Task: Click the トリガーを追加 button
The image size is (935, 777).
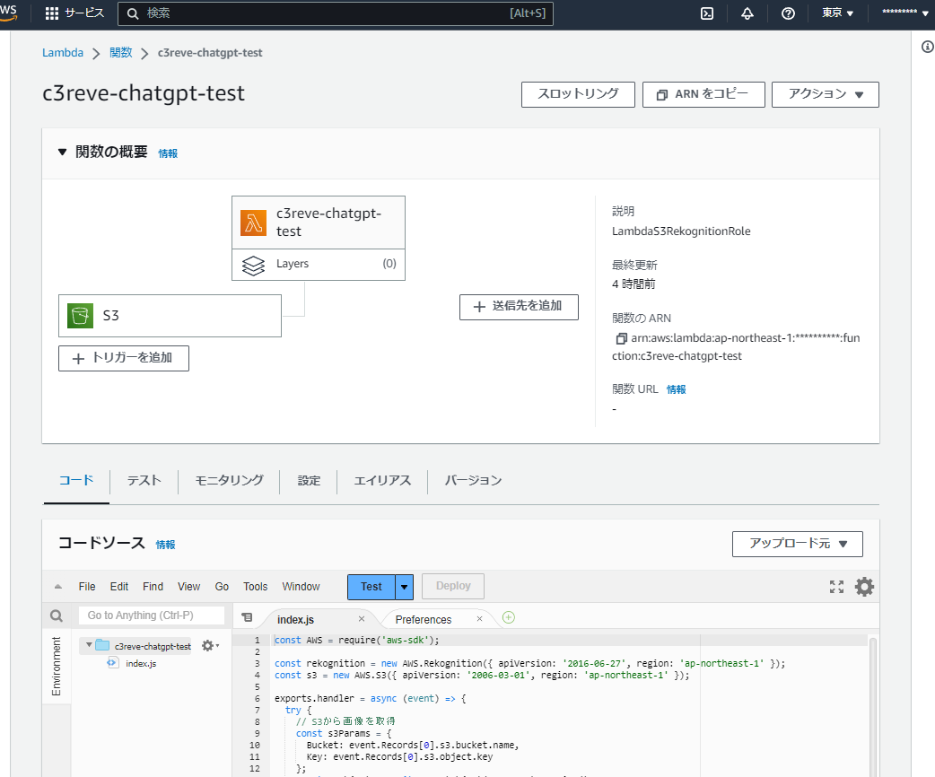Action: click(124, 358)
